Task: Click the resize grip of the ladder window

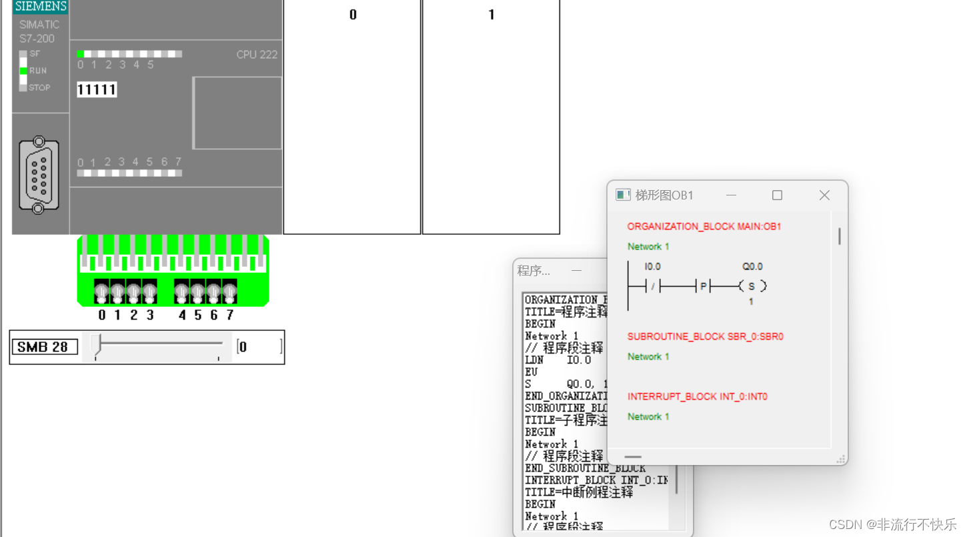Action: tap(841, 458)
